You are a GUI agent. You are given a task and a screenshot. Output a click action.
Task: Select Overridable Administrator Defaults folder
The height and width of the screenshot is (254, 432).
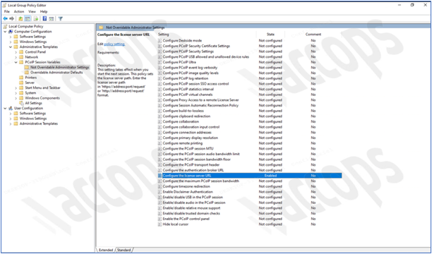pos(56,73)
